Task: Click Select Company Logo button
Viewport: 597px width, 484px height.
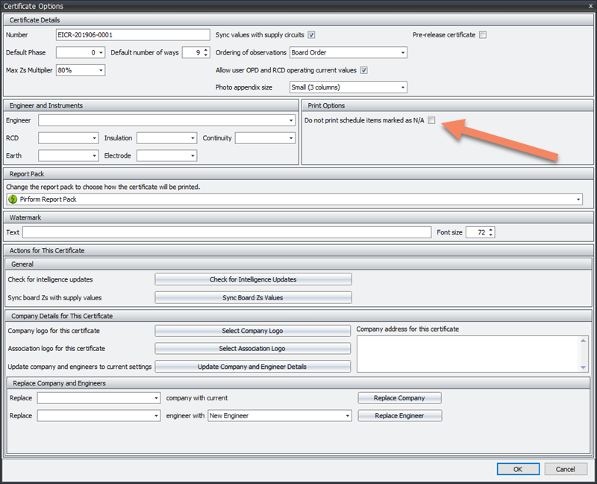Action: (x=252, y=331)
